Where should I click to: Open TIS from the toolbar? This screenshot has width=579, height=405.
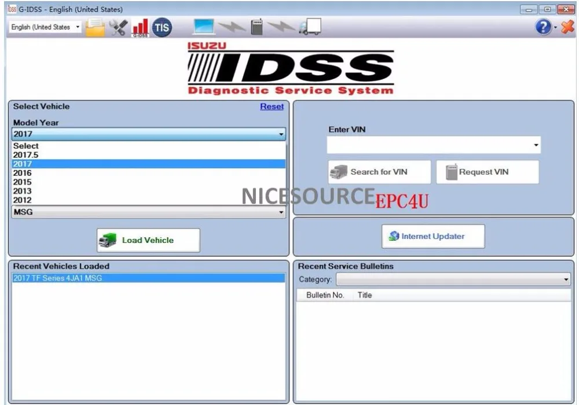[162, 26]
